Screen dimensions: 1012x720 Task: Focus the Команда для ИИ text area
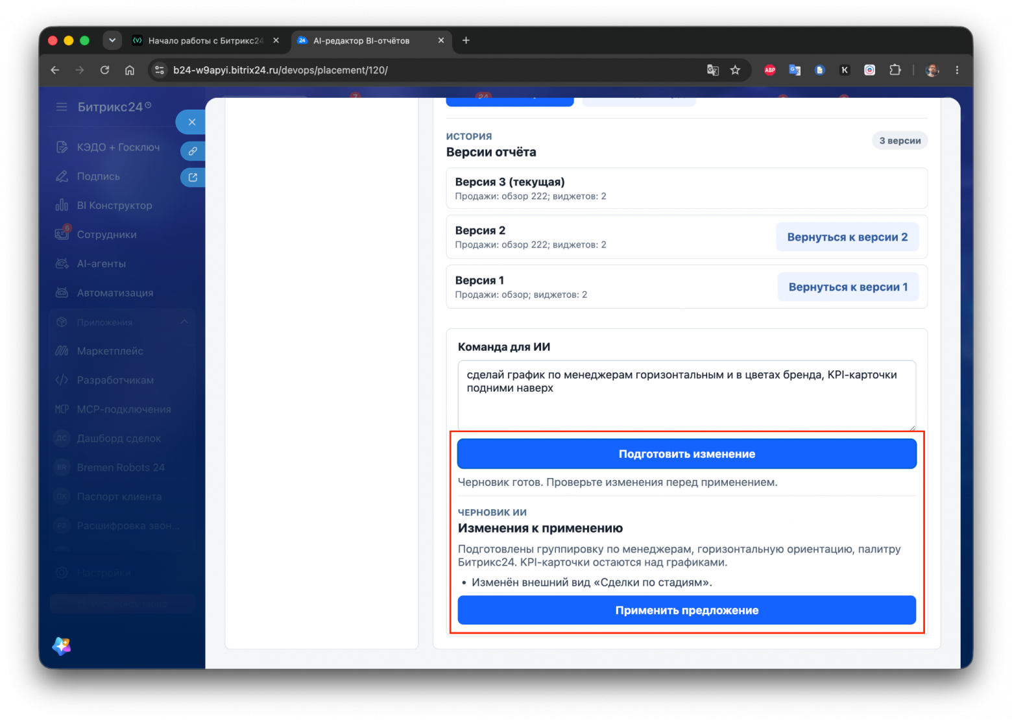(687, 395)
